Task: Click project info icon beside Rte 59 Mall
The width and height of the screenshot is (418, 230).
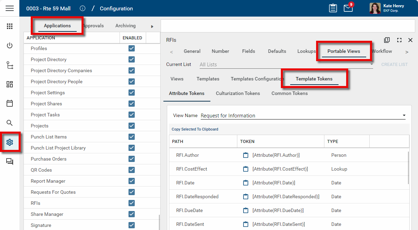Action: click(83, 8)
